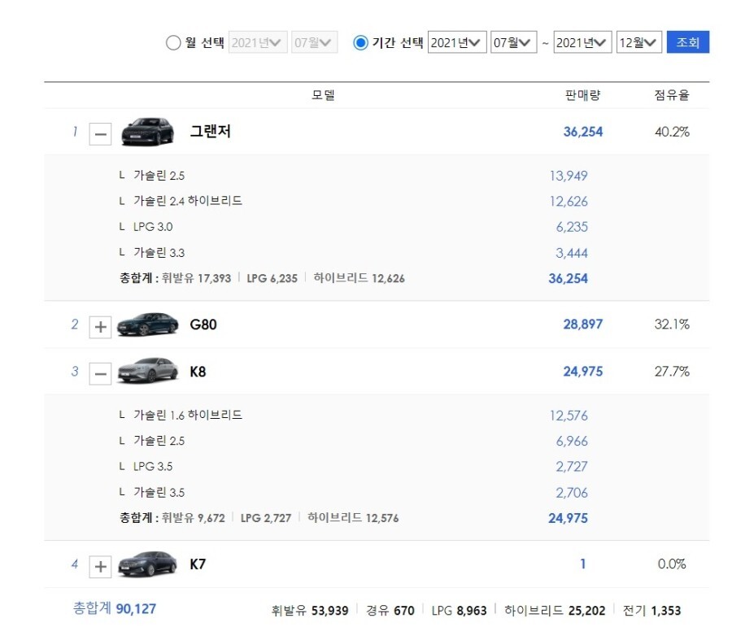The height and width of the screenshot is (627, 732).
Task: Open the G80 model name link
Action: [203, 324]
